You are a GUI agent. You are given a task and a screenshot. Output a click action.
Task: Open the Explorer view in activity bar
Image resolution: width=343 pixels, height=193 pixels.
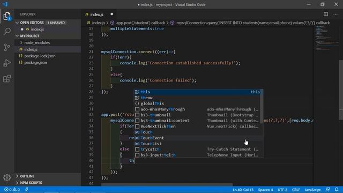[7, 16]
